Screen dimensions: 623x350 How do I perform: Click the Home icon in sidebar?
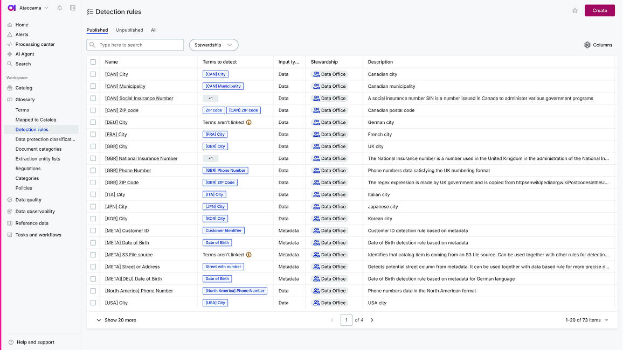pyautogui.click(x=10, y=25)
